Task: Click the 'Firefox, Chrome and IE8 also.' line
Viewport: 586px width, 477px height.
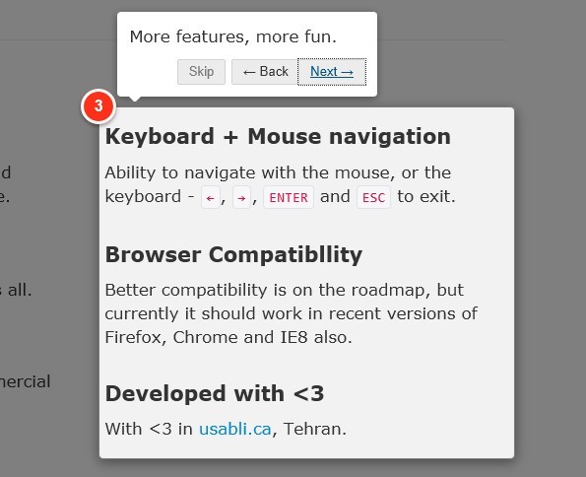Action: tap(228, 337)
